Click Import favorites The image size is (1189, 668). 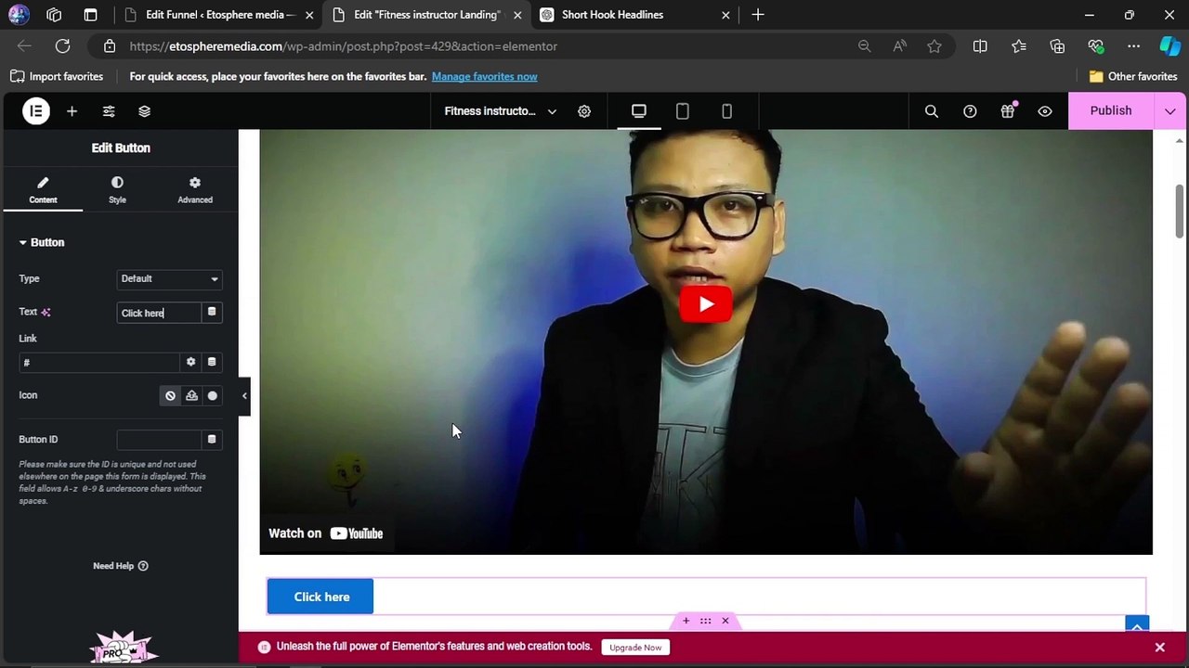click(57, 77)
